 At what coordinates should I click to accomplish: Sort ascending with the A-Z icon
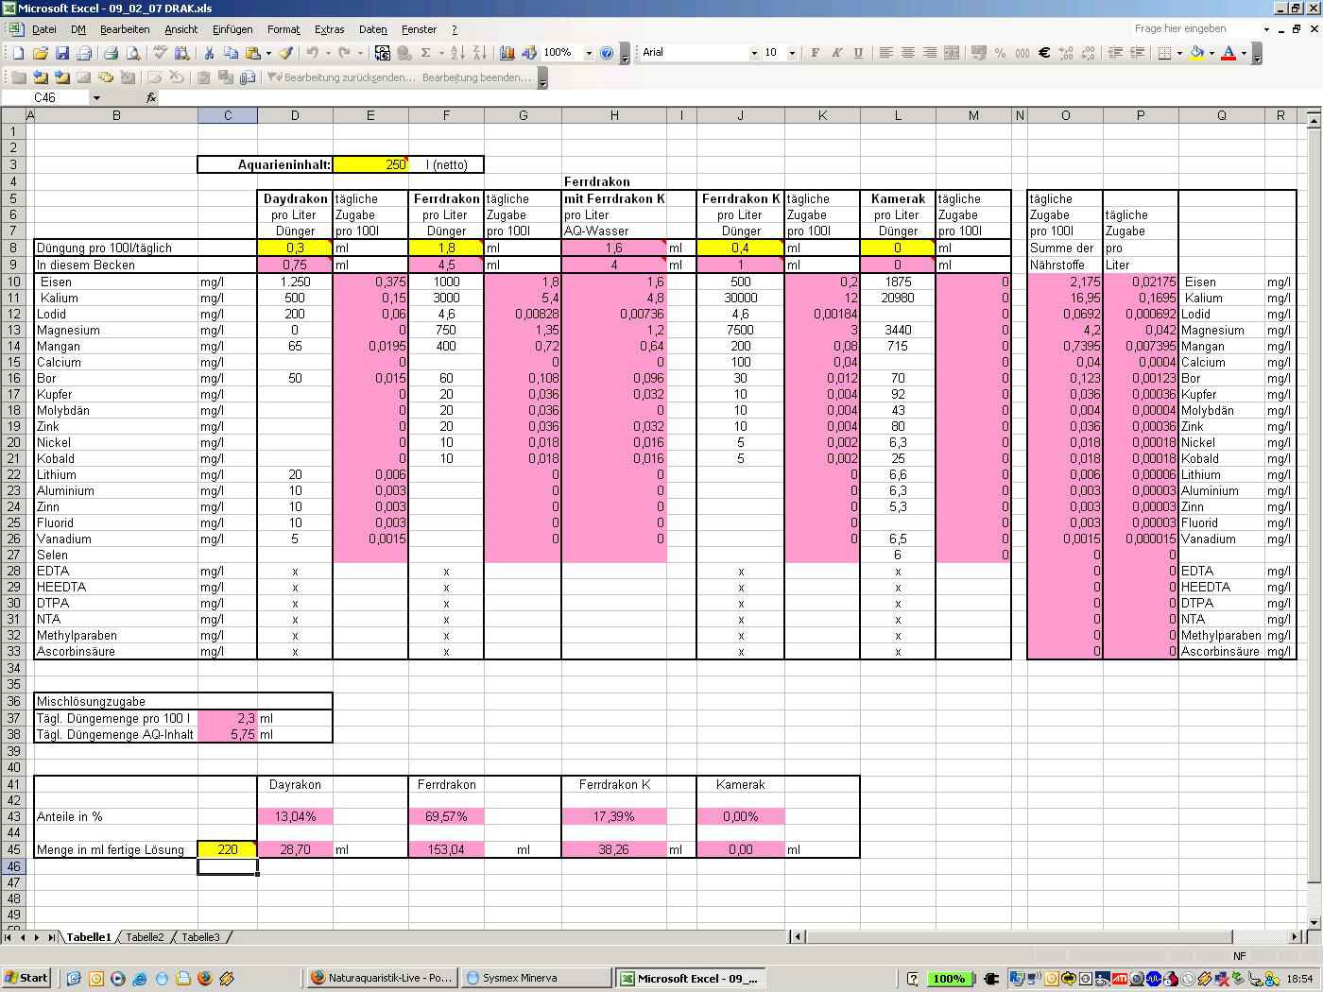coord(457,54)
